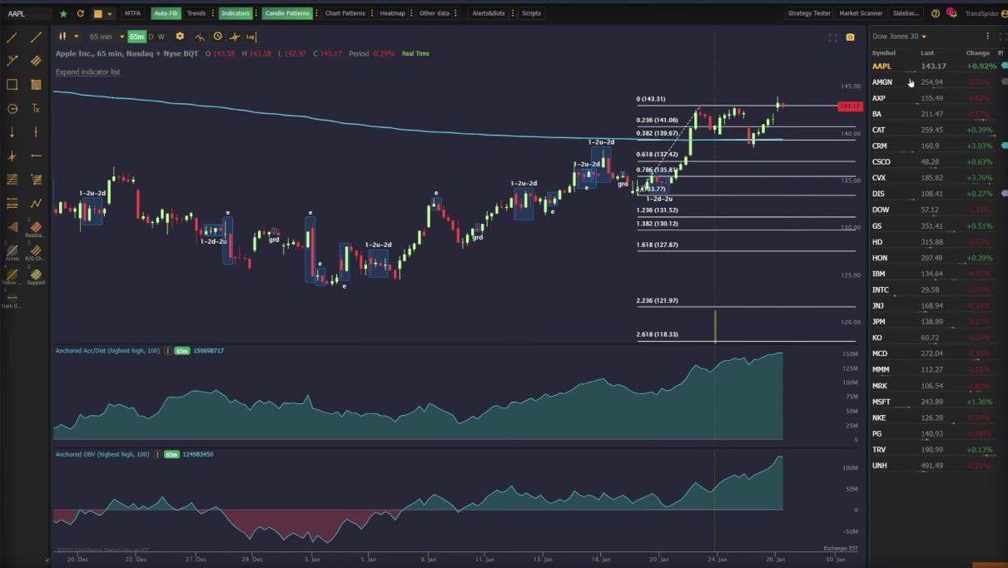The width and height of the screenshot is (1008, 568).
Task: Toggle Candle Patterns detection
Action: tap(287, 13)
